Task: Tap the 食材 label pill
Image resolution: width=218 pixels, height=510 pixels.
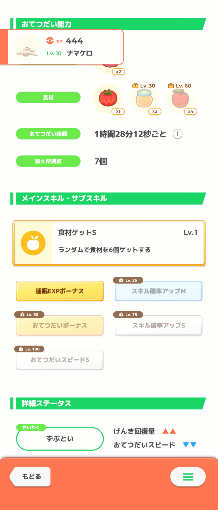Action: click(48, 97)
